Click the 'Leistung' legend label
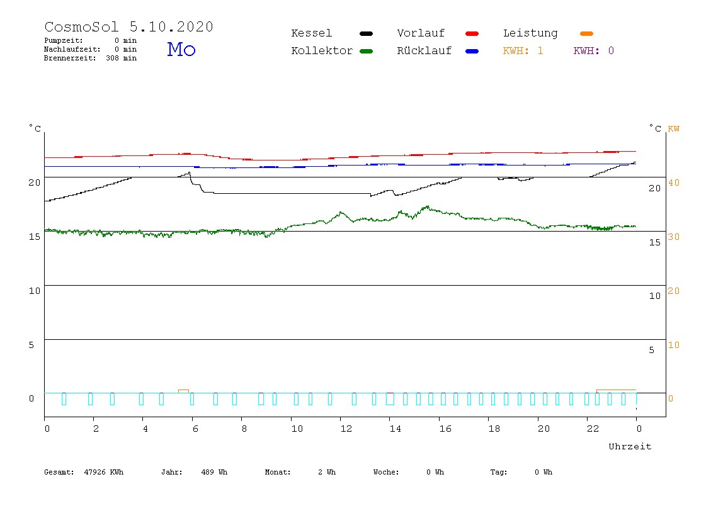The image size is (723, 511). pos(530,33)
